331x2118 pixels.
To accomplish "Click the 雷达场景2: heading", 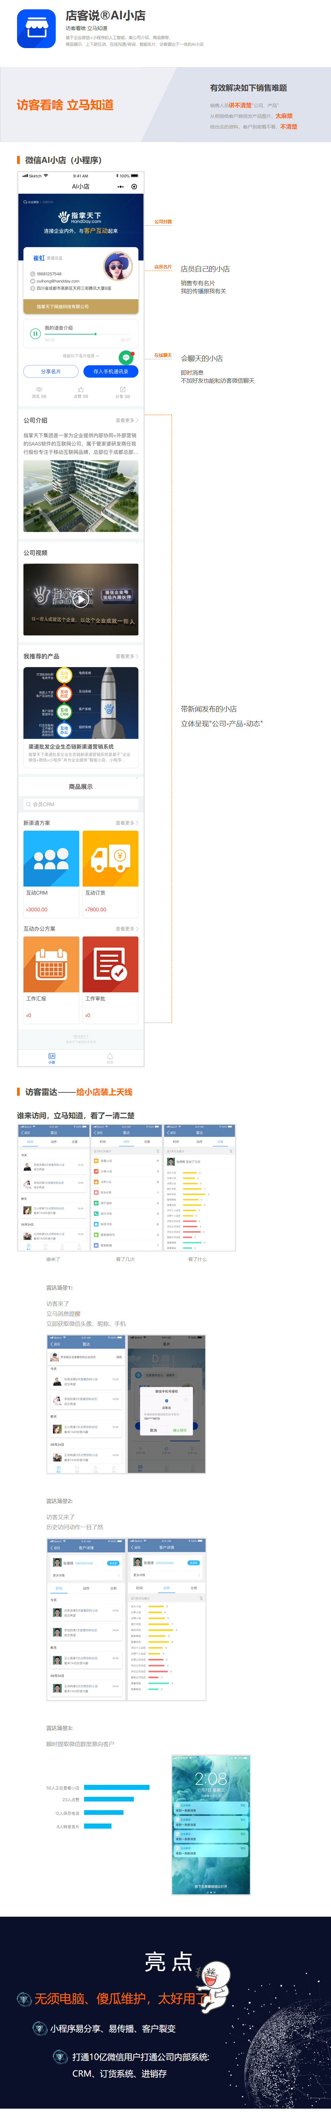I will [59, 1501].
